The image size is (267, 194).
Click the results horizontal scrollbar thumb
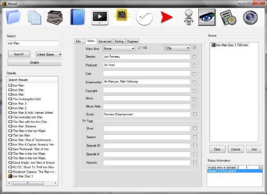point(28,183)
